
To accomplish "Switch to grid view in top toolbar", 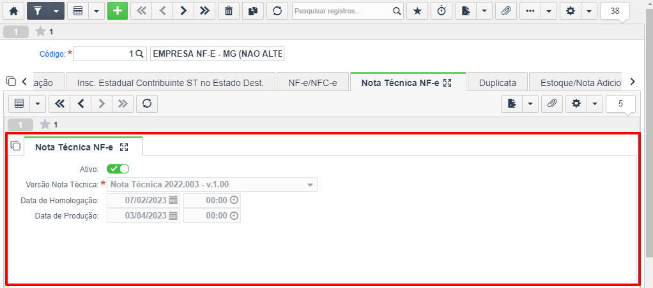I will [78, 11].
